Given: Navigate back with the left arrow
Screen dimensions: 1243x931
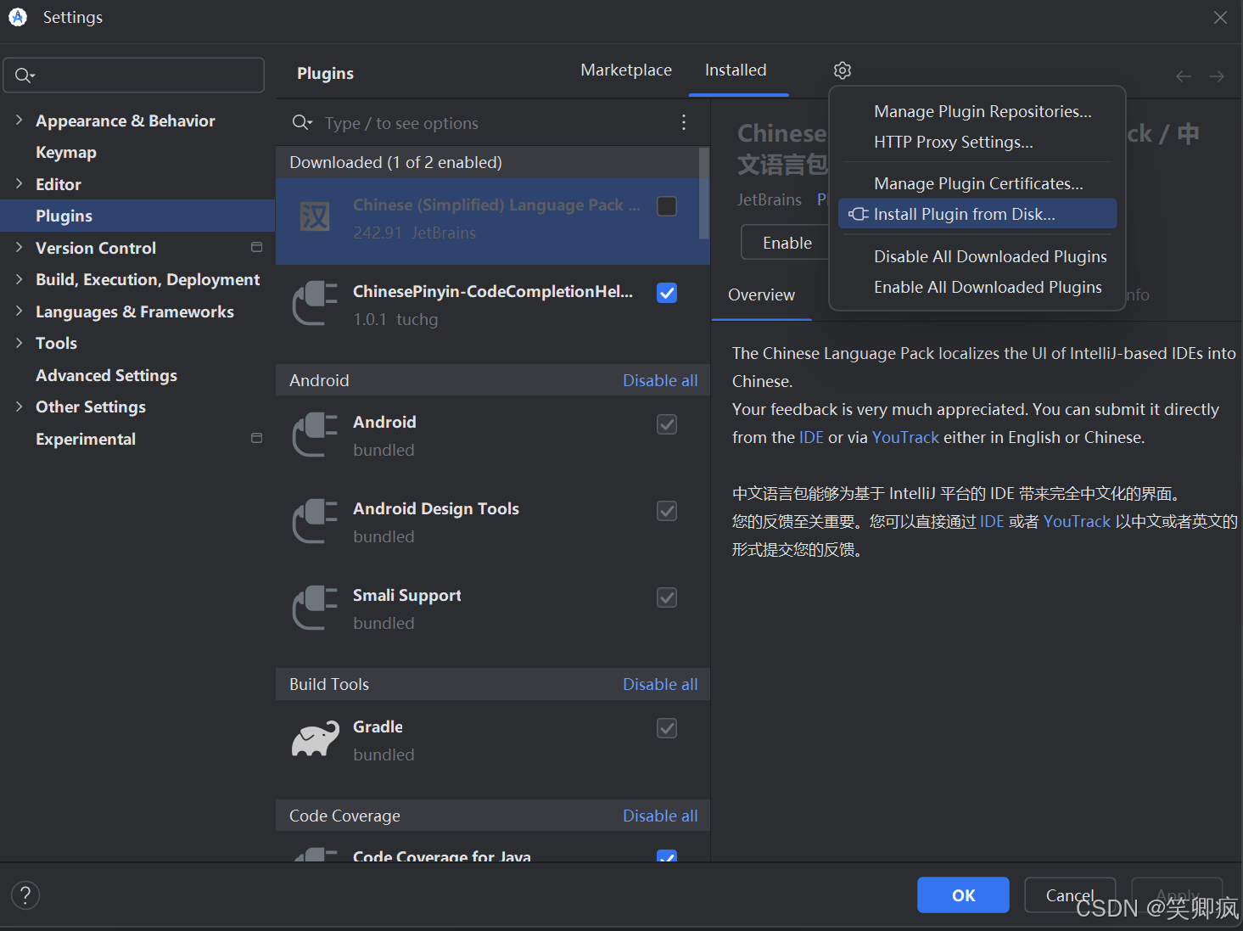Looking at the screenshot, I should (x=1184, y=76).
